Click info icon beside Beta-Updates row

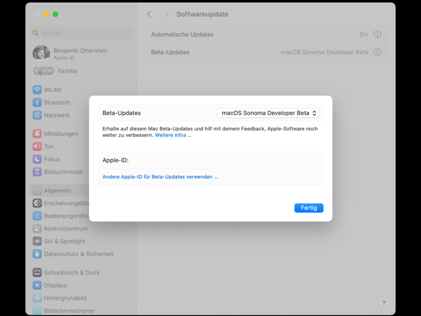[x=377, y=52]
